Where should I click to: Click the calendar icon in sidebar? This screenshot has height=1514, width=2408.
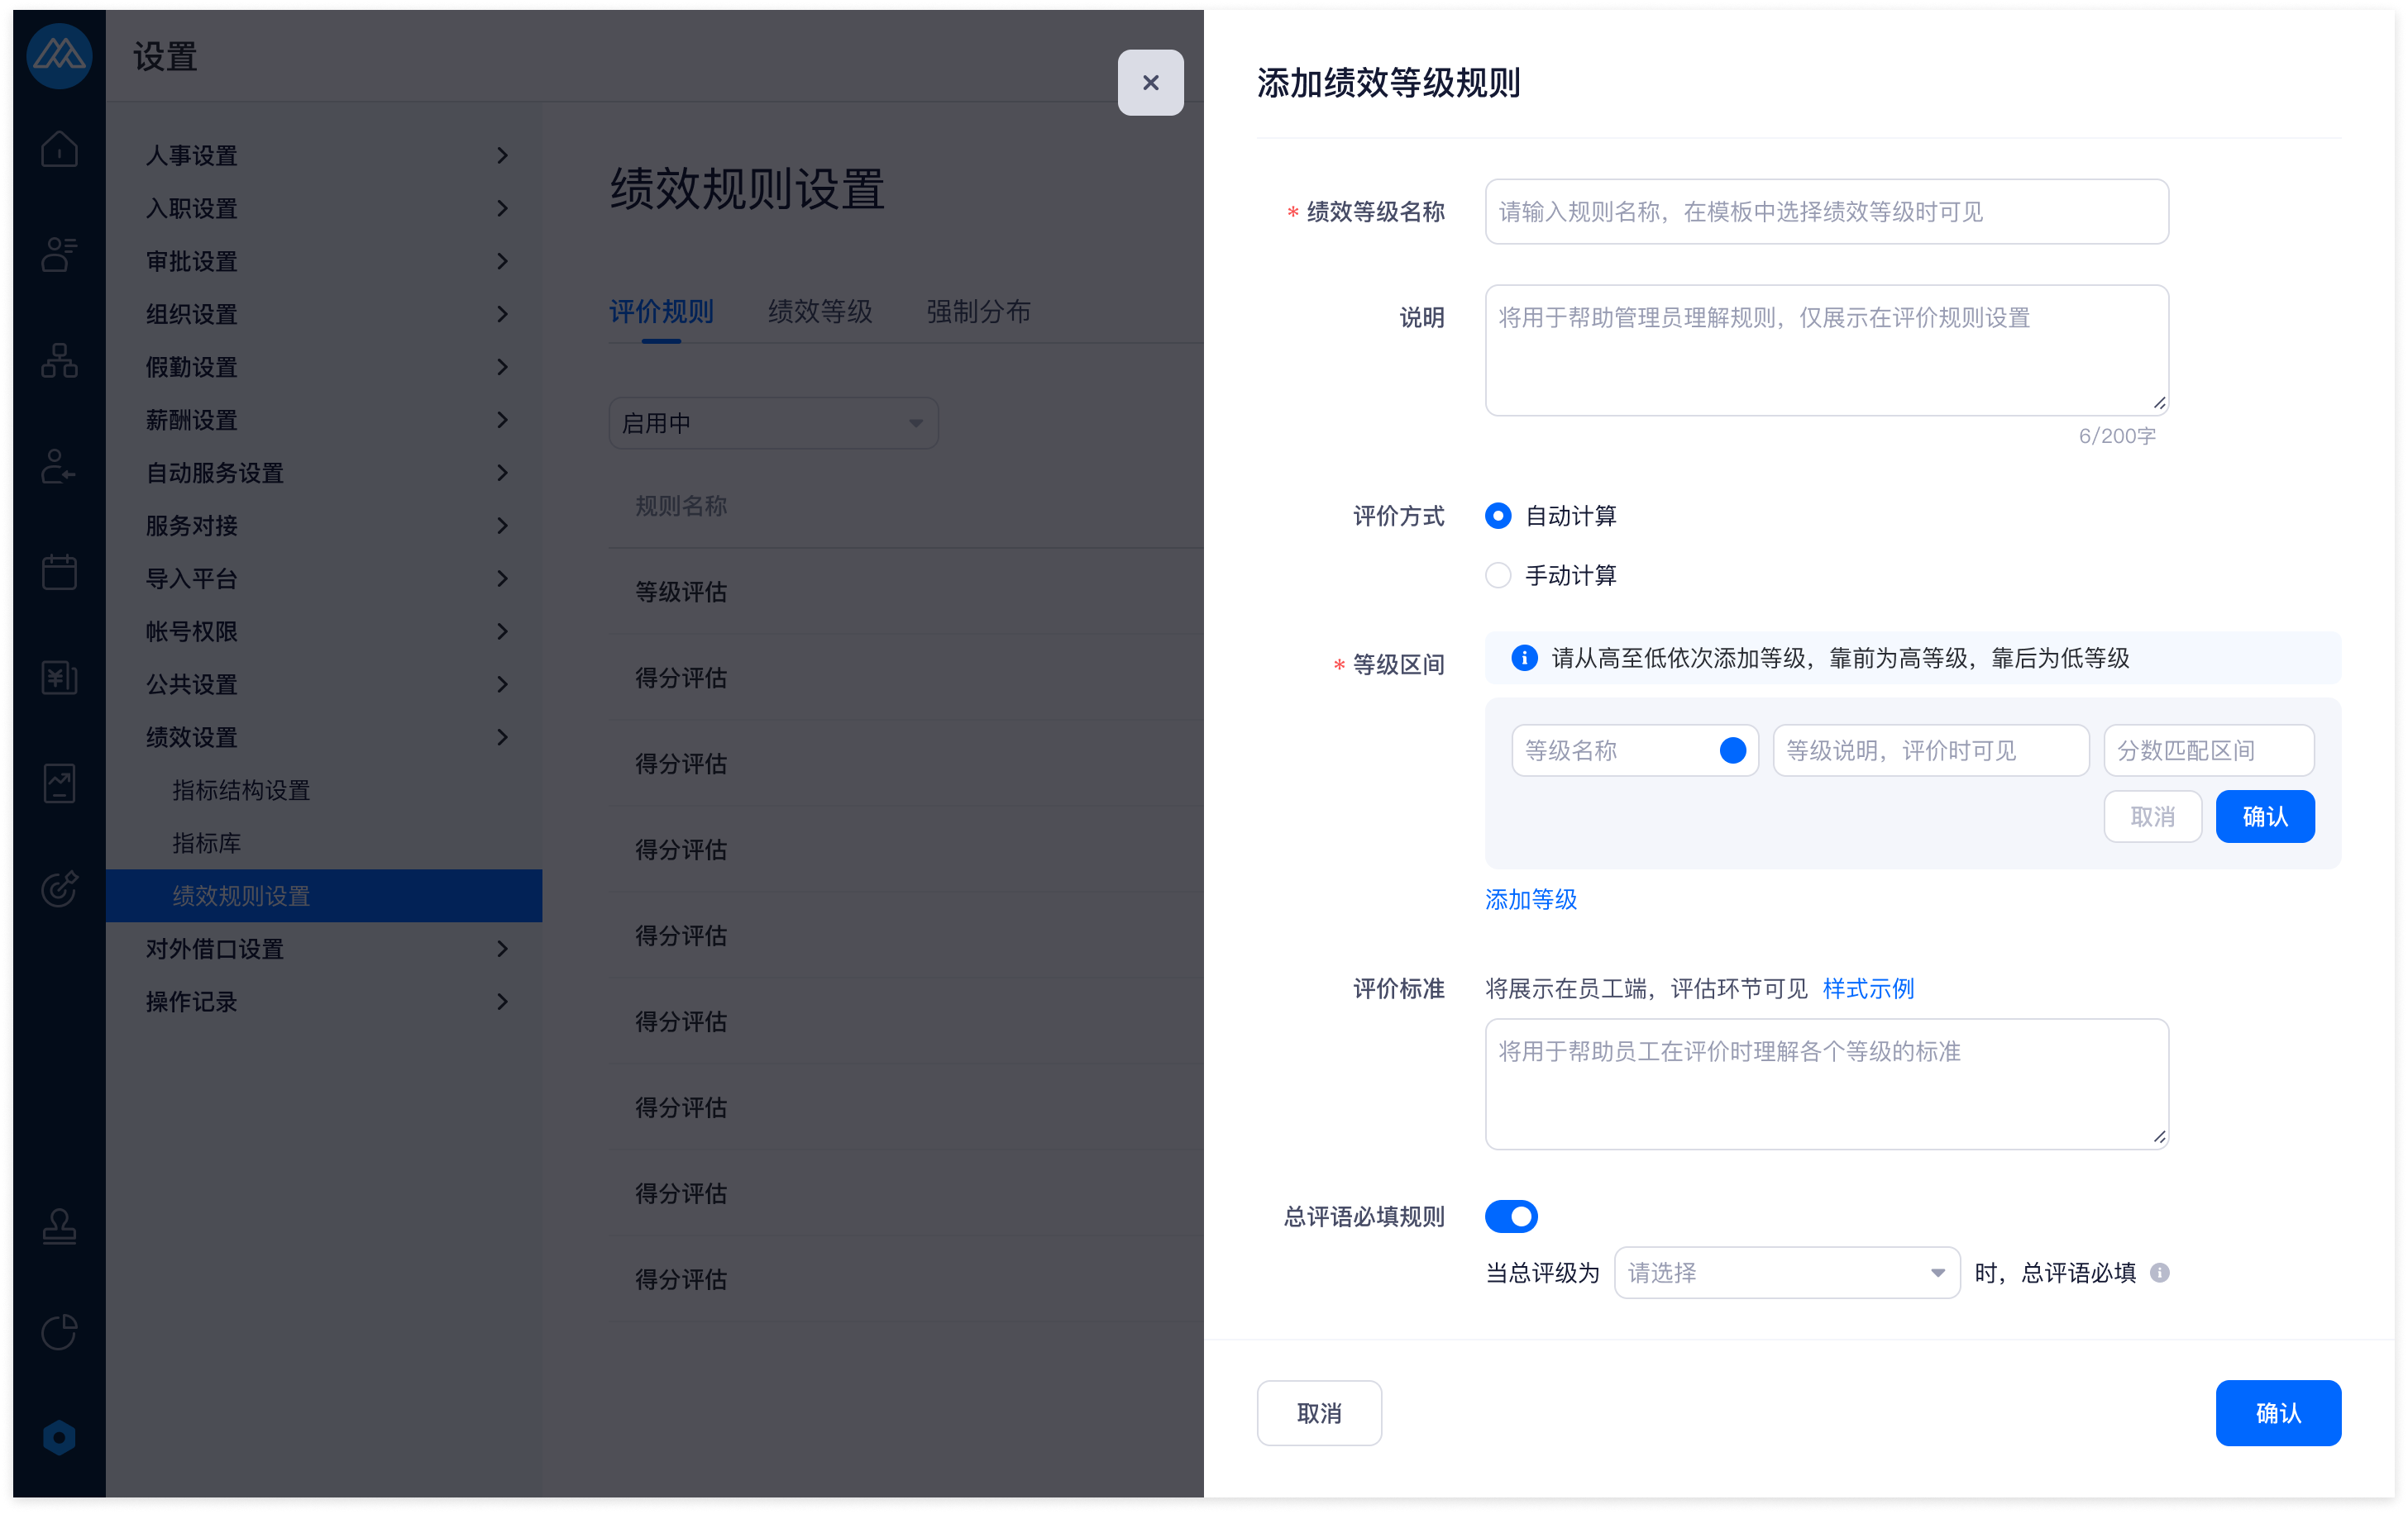(x=59, y=573)
